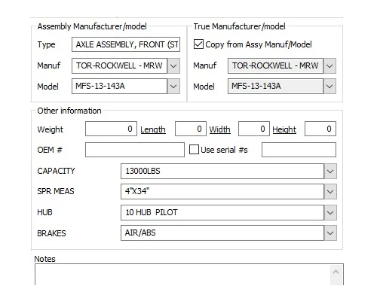
Task: Click True Manufacturer Model field
Action: coord(275,87)
